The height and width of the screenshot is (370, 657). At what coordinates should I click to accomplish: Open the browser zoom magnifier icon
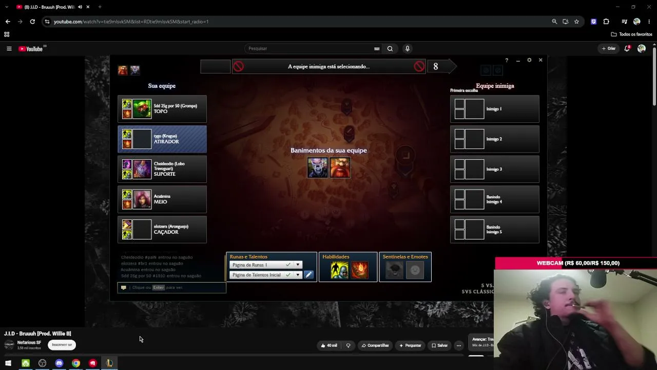pos(554,22)
